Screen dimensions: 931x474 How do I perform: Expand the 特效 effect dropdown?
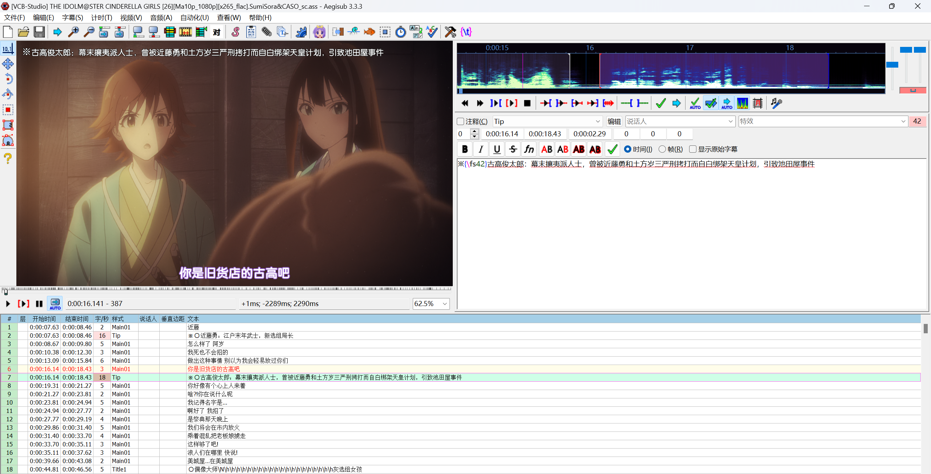click(x=903, y=121)
